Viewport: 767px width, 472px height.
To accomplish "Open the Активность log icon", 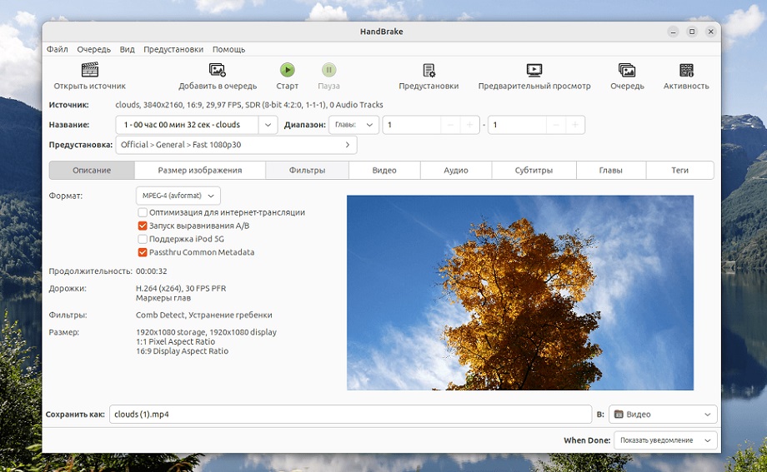I will pyautogui.click(x=686, y=70).
